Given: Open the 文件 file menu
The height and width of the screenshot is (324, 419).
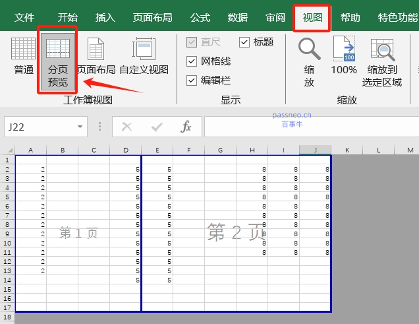Looking at the screenshot, I should (24, 18).
